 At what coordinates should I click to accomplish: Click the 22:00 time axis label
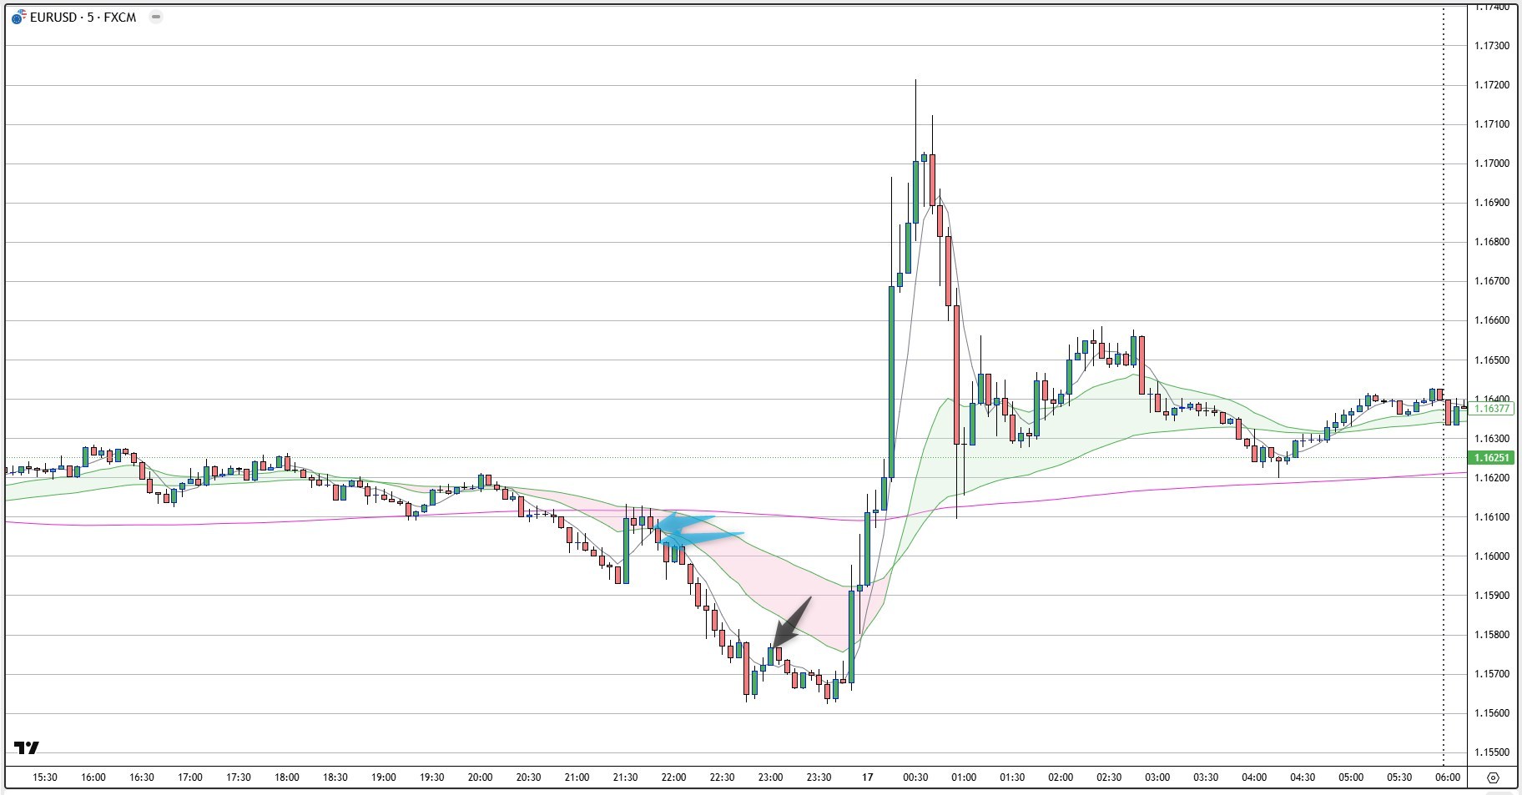point(674,777)
